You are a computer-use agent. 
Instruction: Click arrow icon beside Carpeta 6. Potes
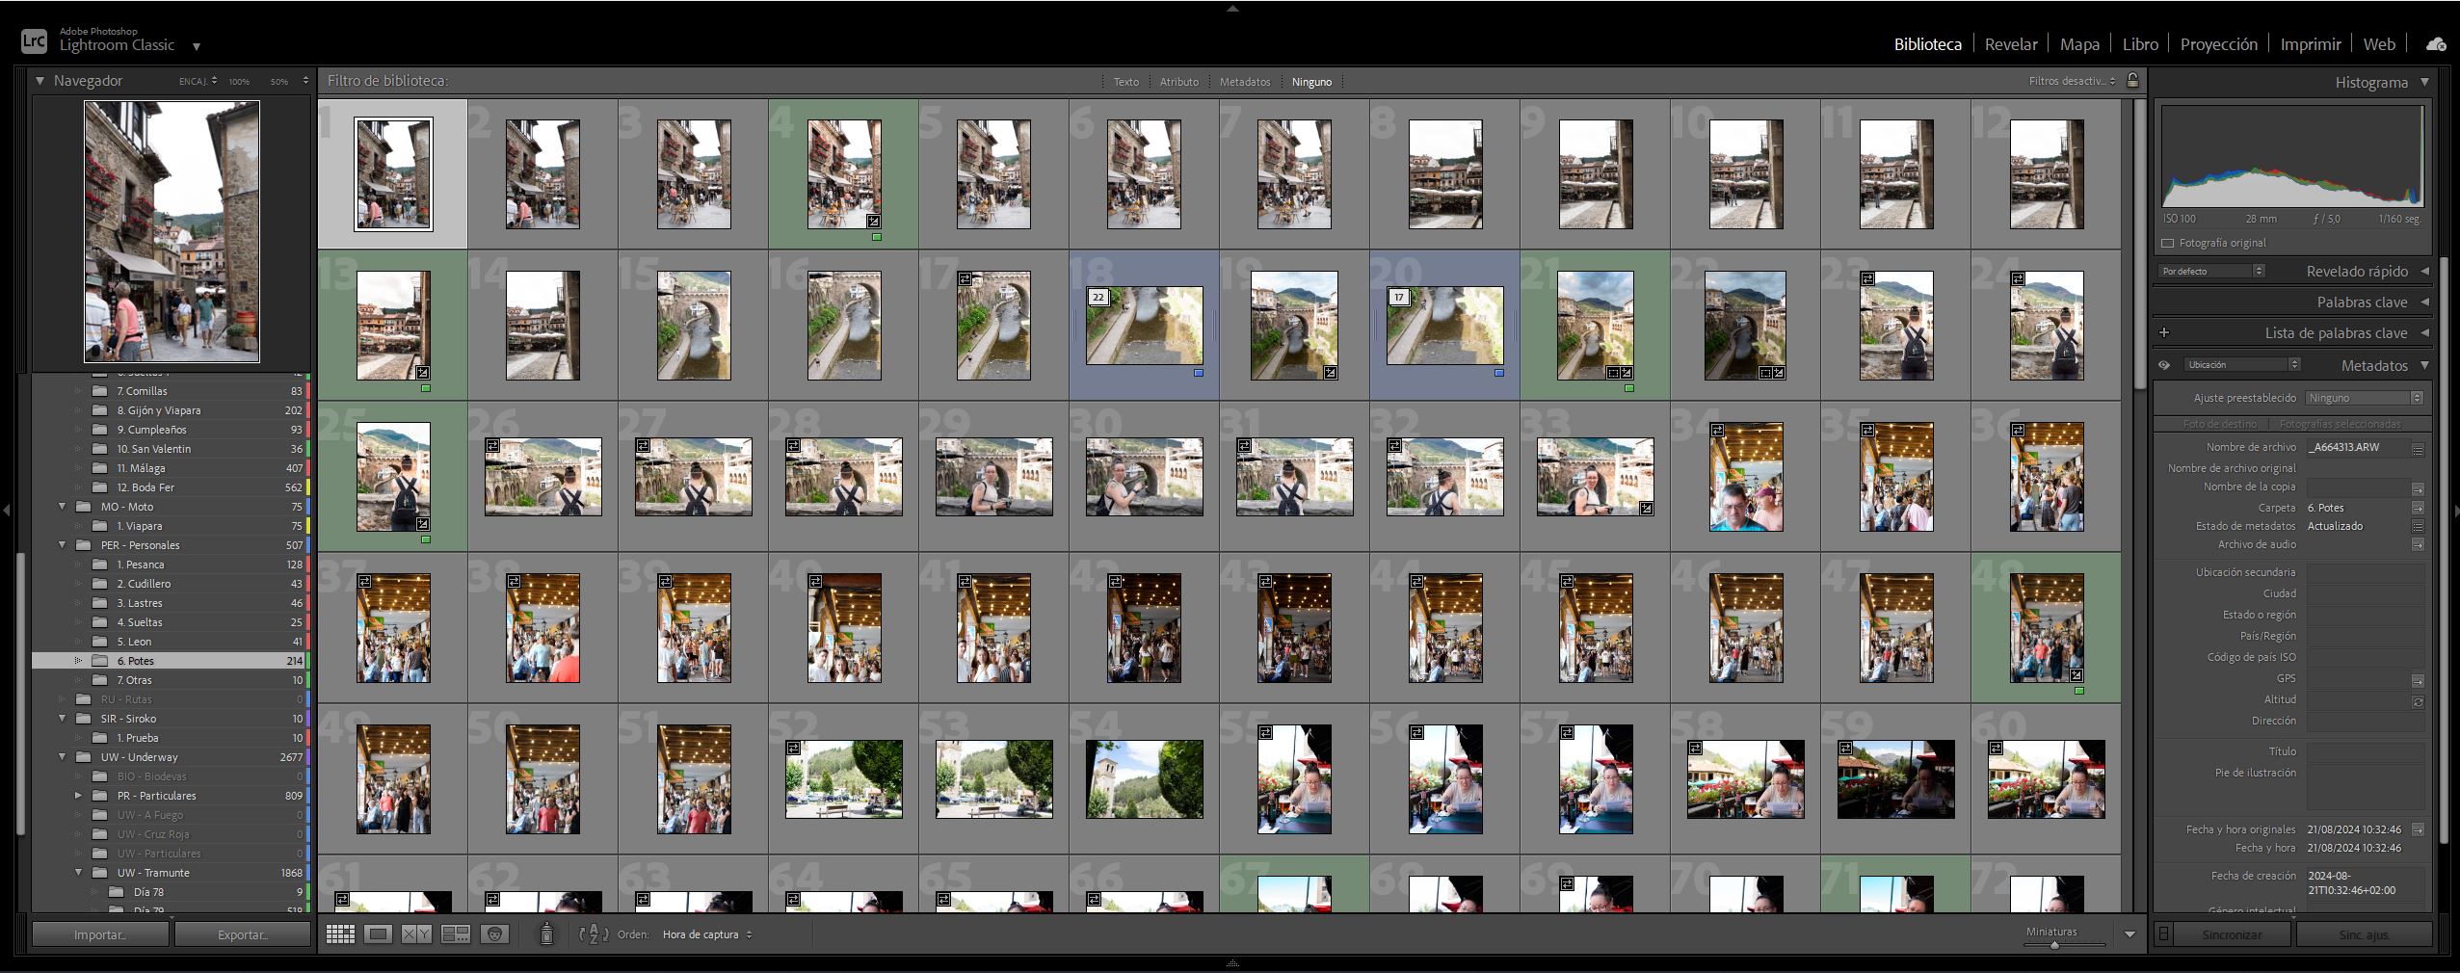click(2418, 508)
